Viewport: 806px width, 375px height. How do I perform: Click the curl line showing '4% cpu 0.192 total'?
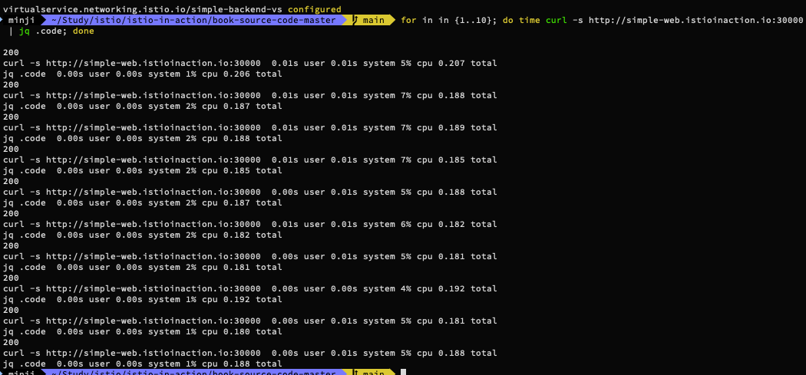pos(249,288)
